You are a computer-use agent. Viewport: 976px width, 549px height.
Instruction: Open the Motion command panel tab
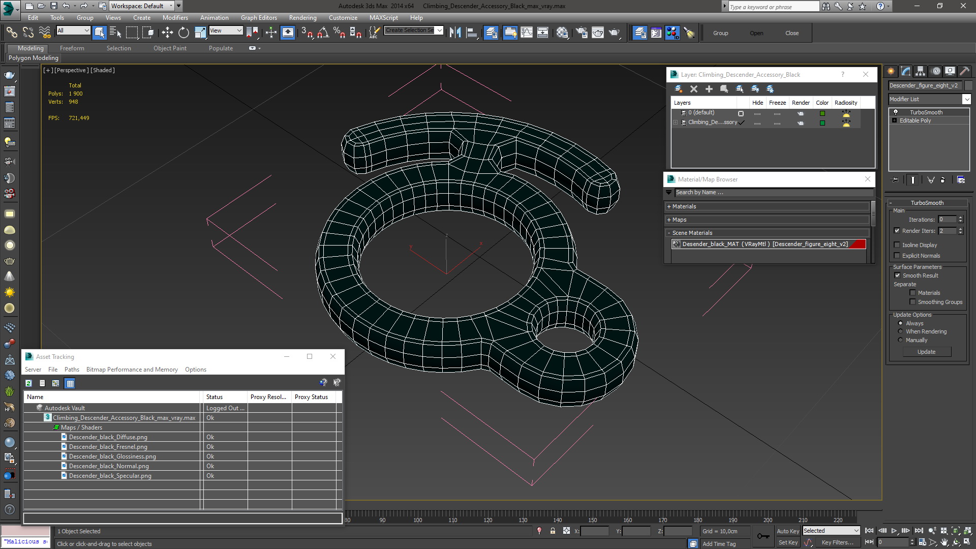click(x=935, y=71)
